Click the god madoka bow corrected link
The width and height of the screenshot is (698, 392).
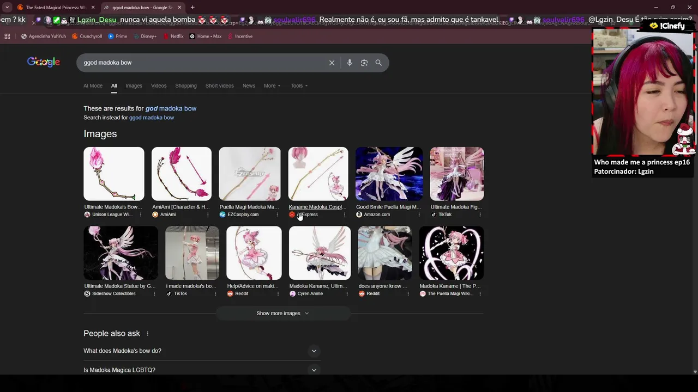171,108
